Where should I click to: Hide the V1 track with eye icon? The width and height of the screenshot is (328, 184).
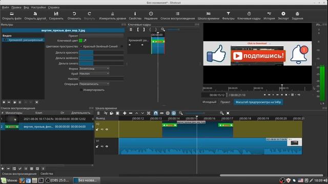[107, 146]
